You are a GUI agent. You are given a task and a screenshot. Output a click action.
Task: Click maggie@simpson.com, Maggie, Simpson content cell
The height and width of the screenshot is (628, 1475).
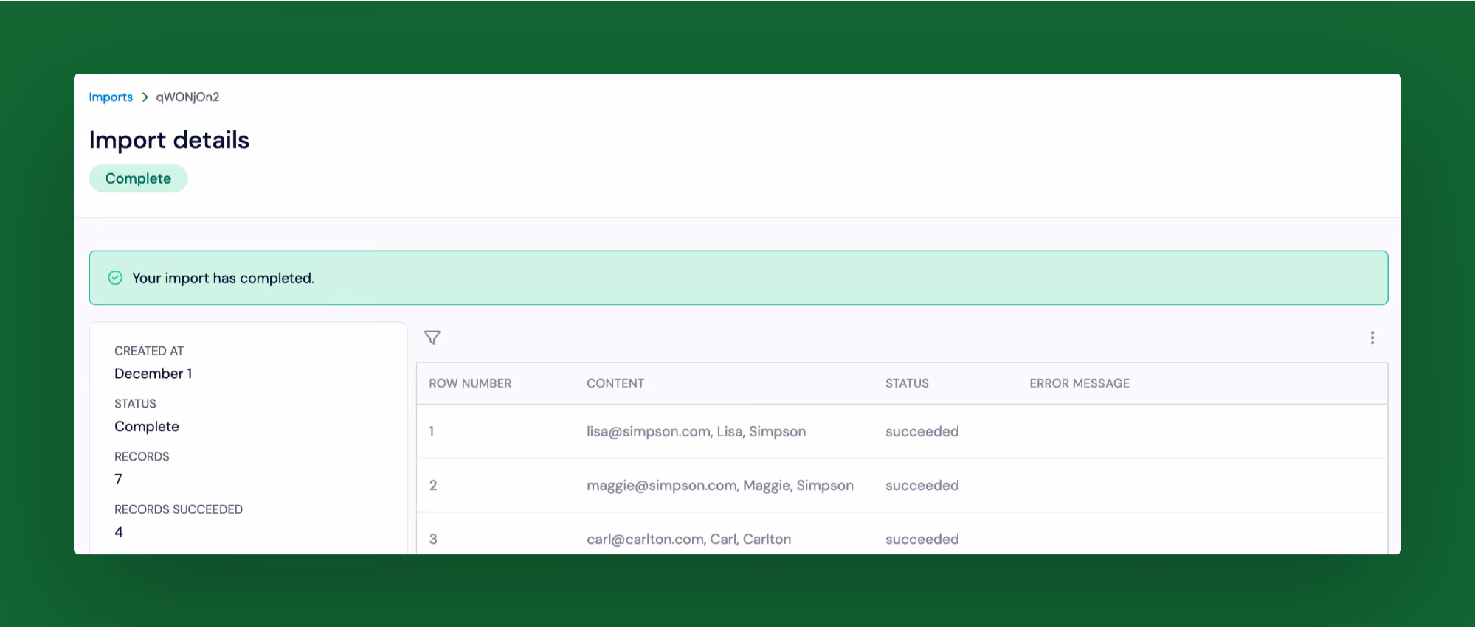720,485
